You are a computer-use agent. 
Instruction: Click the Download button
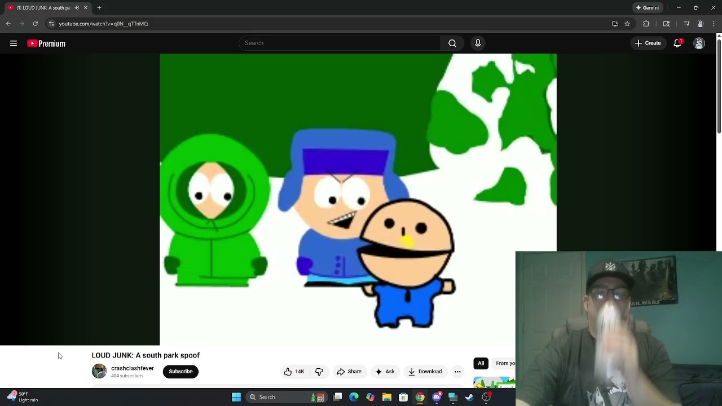[x=425, y=372]
